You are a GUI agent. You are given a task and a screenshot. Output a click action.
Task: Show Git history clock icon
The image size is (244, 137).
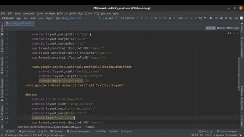click(201, 18)
